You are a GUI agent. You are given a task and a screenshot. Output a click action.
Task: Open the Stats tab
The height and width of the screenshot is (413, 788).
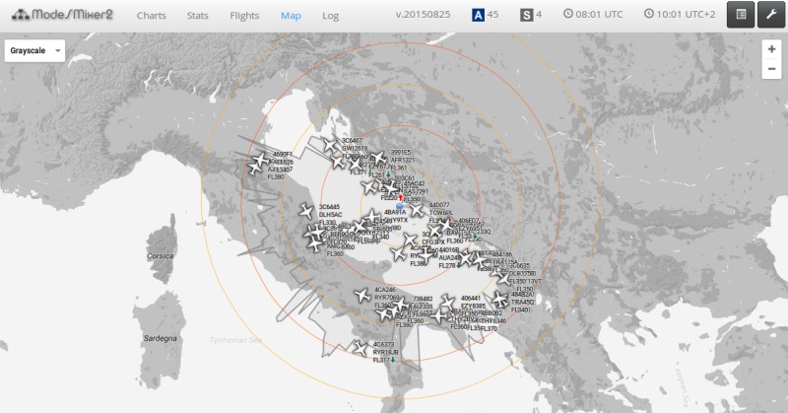tap(198, 16)
